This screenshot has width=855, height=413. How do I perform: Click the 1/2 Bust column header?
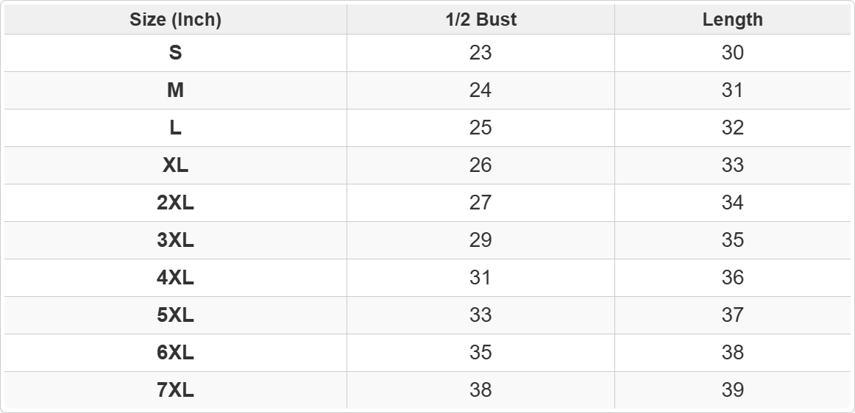point(481,20)
